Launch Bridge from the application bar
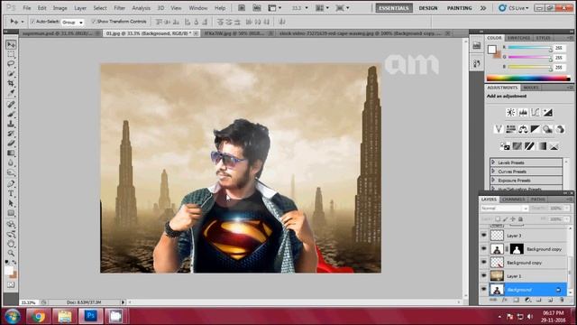 242,8
